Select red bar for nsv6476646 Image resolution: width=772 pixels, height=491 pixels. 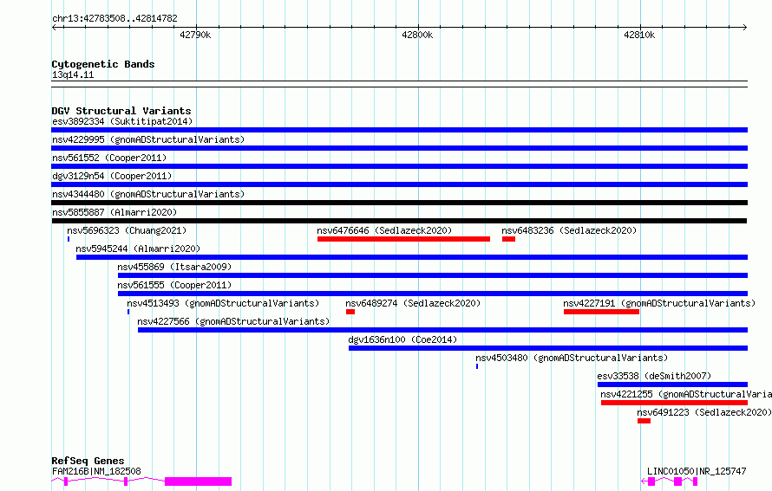[x=403, y=239]
